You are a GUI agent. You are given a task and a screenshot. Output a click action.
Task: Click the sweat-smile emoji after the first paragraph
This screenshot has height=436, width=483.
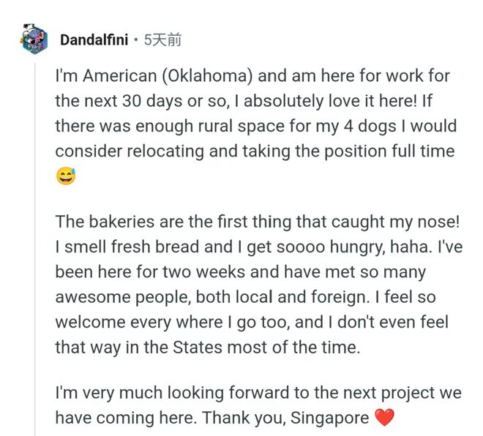(65, 176)
